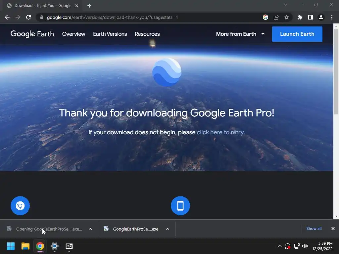
Task: Open File Explorer from the taskbar
Action: point(25,246)
